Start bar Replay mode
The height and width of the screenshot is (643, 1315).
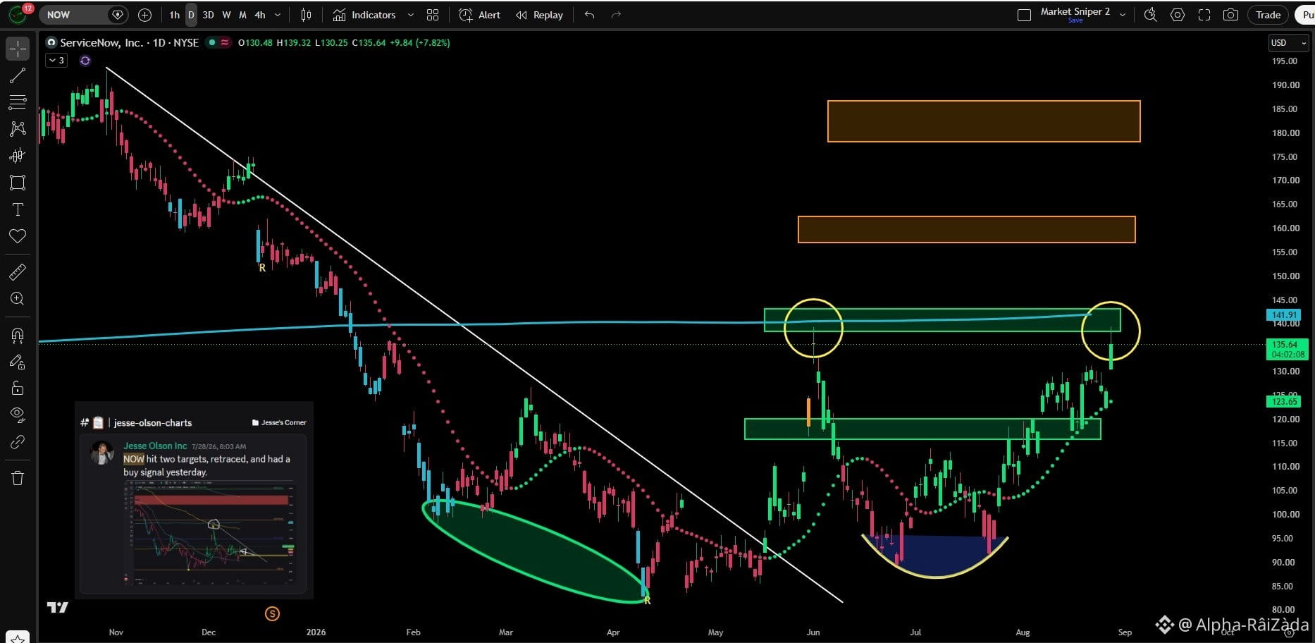coord(540,15)
